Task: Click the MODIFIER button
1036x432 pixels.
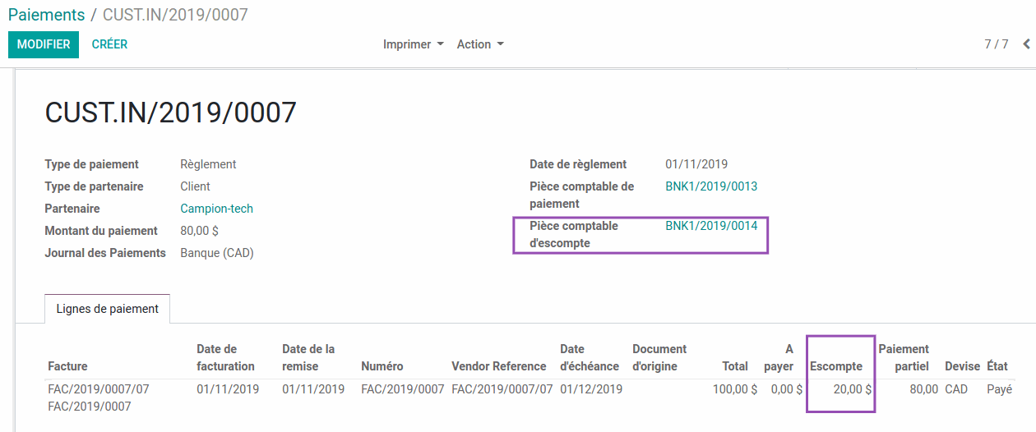Action: click(x=44, y=44)
